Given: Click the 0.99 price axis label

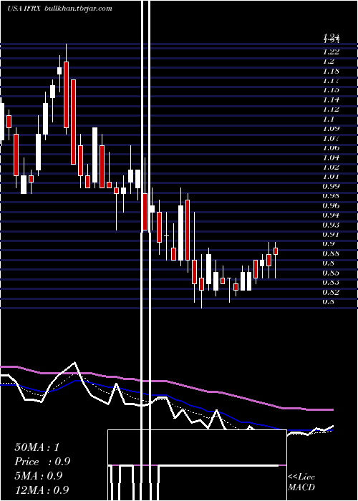Looking at the screenshot, I should tap(331, 186).
